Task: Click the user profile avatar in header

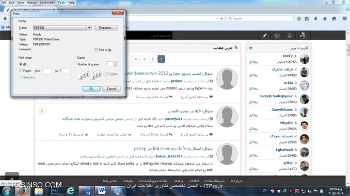Action: pyautogui.click(x=303, y=35)
